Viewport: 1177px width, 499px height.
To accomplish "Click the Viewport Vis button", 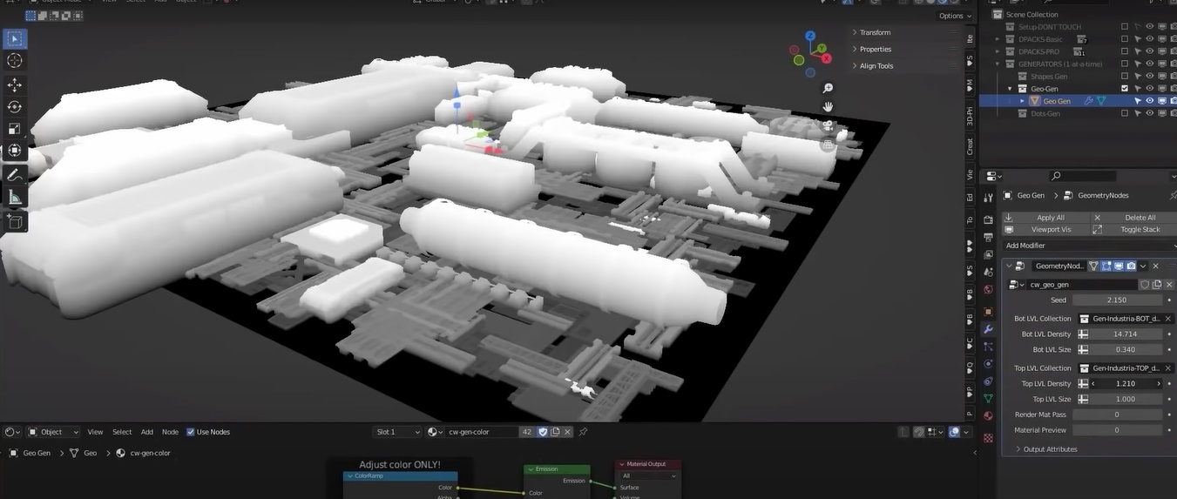I will (x=1045, y=230).
